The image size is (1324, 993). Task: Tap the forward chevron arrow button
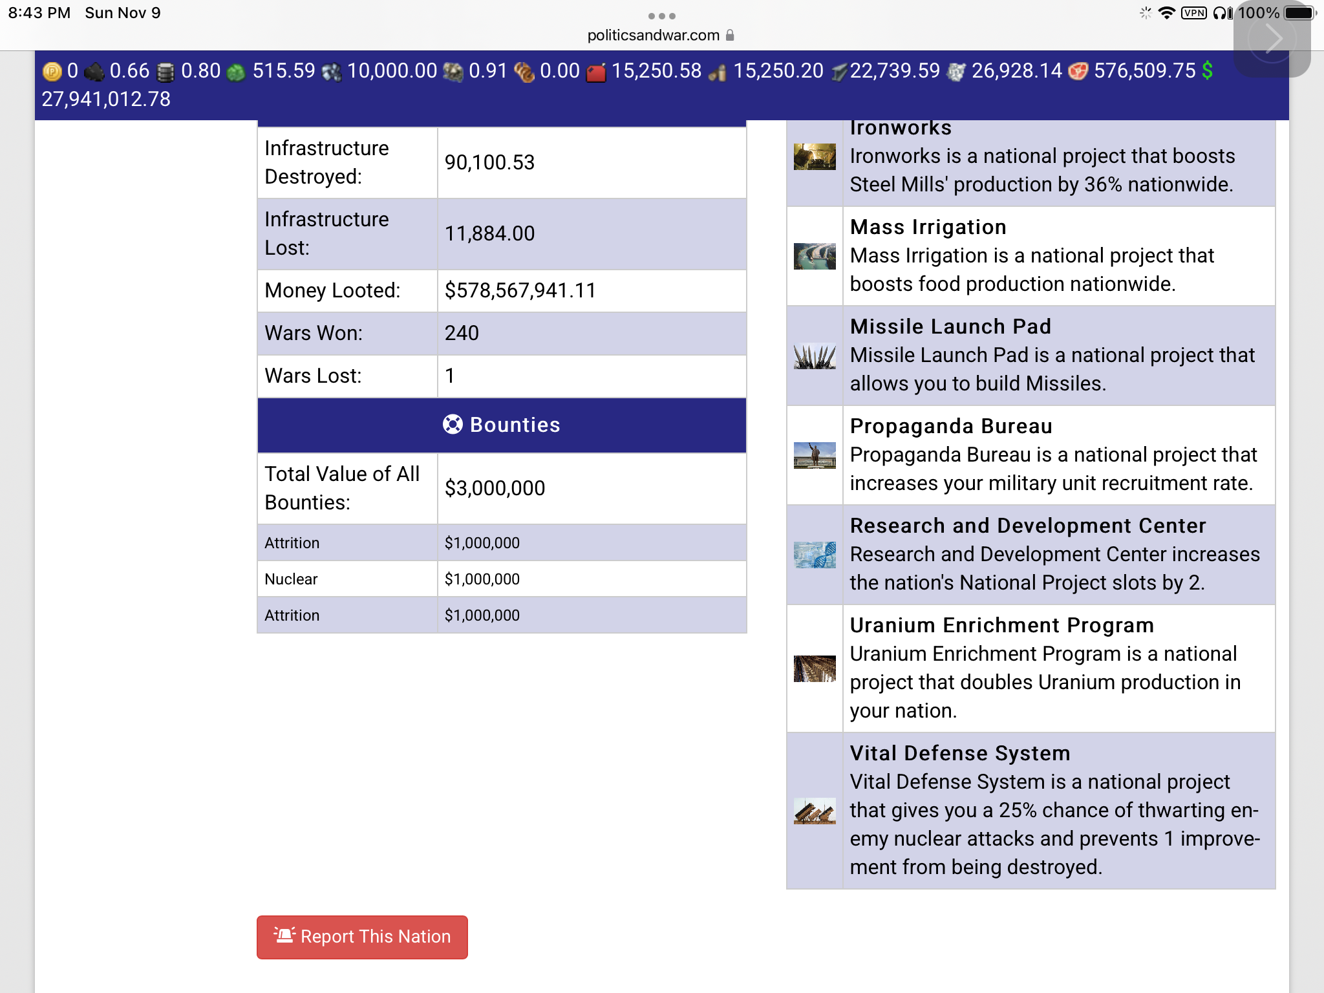[x=1272, y=39]
